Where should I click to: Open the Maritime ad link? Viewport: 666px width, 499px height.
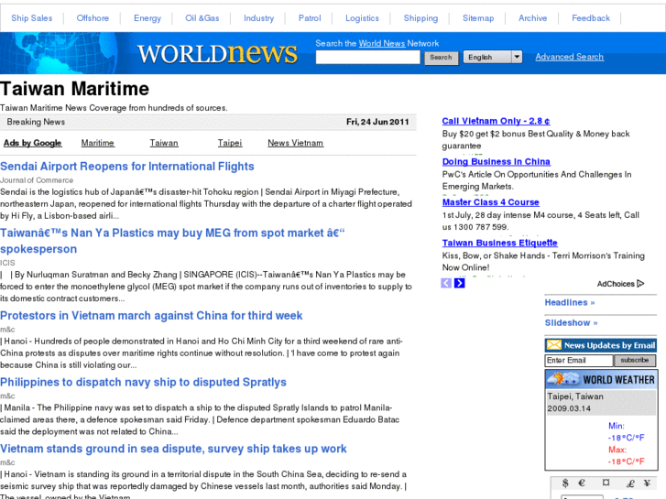point(98,143)
